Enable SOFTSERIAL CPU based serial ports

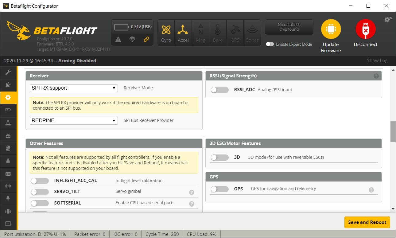pos(40,203)
